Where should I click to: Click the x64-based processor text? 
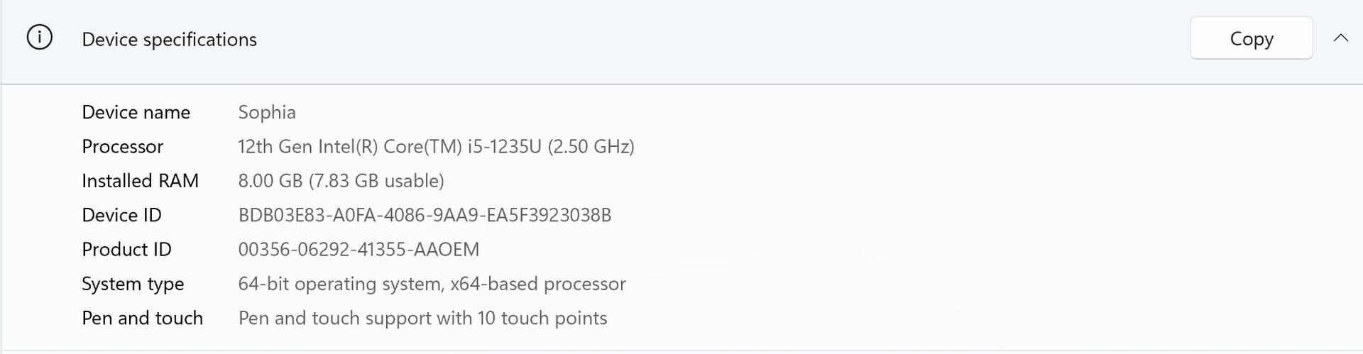[x=538, y=284]
